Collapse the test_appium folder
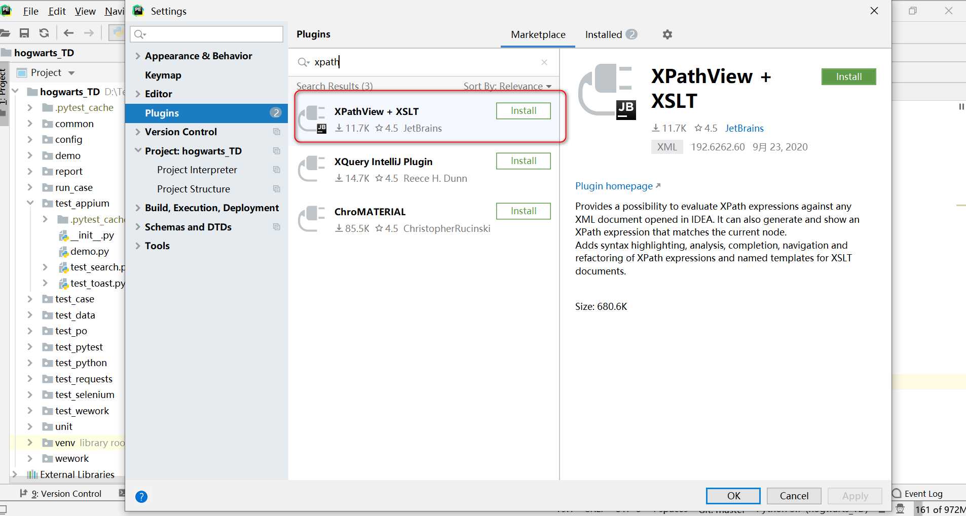This screenshot has width=966, height=516. coord(30,203)
